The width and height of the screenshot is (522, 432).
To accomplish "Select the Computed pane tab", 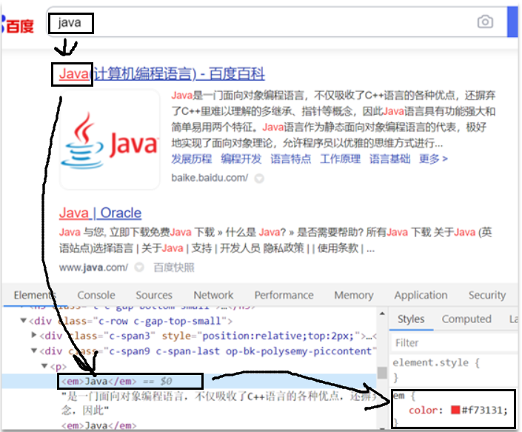I will [466, 319].
